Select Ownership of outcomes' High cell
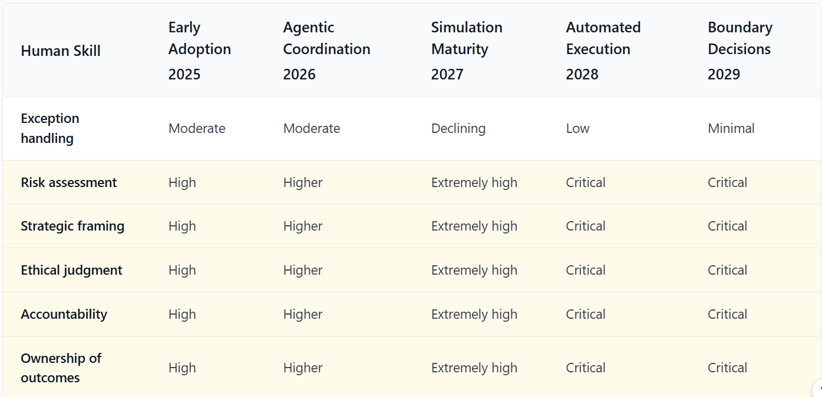Screen dimensions: 822x397 tap(181, 368)
